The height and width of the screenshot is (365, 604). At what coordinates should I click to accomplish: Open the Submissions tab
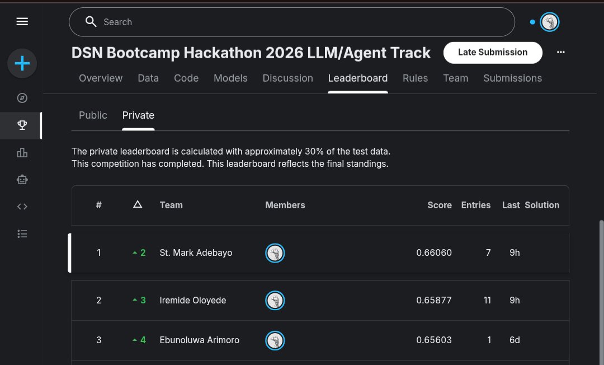(512, 78)
